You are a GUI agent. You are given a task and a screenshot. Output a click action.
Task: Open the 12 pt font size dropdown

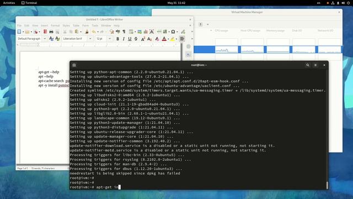[110, 39]
